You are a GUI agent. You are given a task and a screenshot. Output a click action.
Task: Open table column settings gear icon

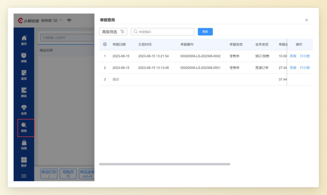(105, 44)
